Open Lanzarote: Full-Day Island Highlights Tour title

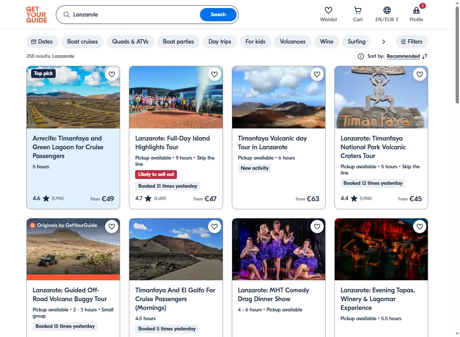pos(172,143)
